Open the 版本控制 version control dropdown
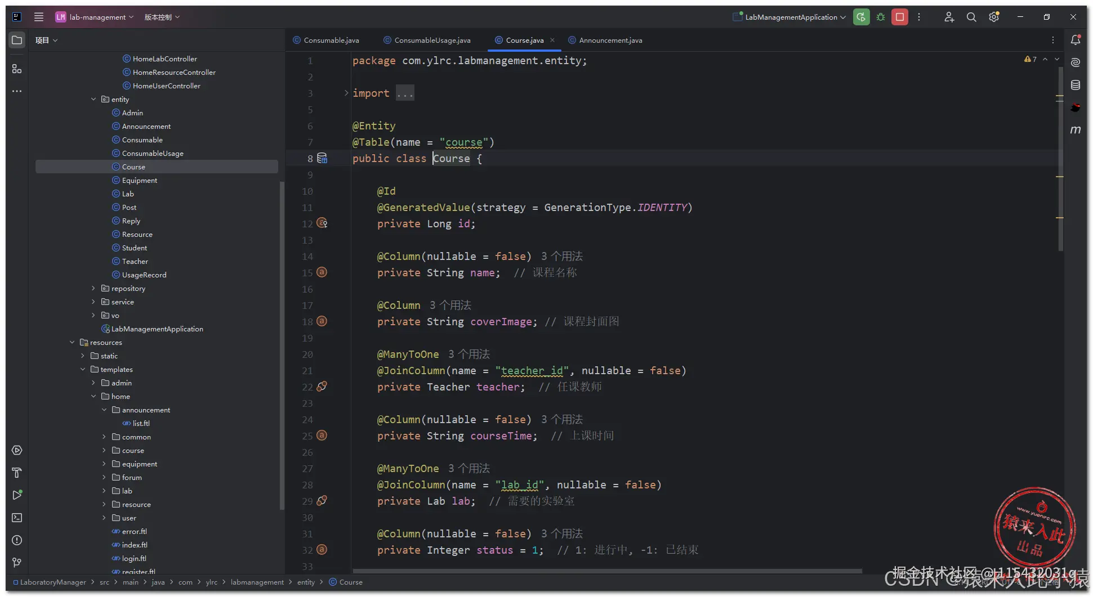 (x=162, y=17)
